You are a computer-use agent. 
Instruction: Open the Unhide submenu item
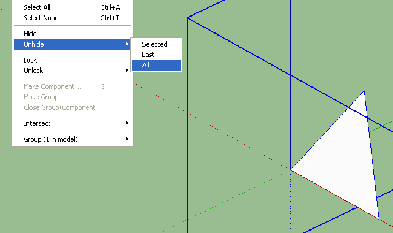point(72,44)
